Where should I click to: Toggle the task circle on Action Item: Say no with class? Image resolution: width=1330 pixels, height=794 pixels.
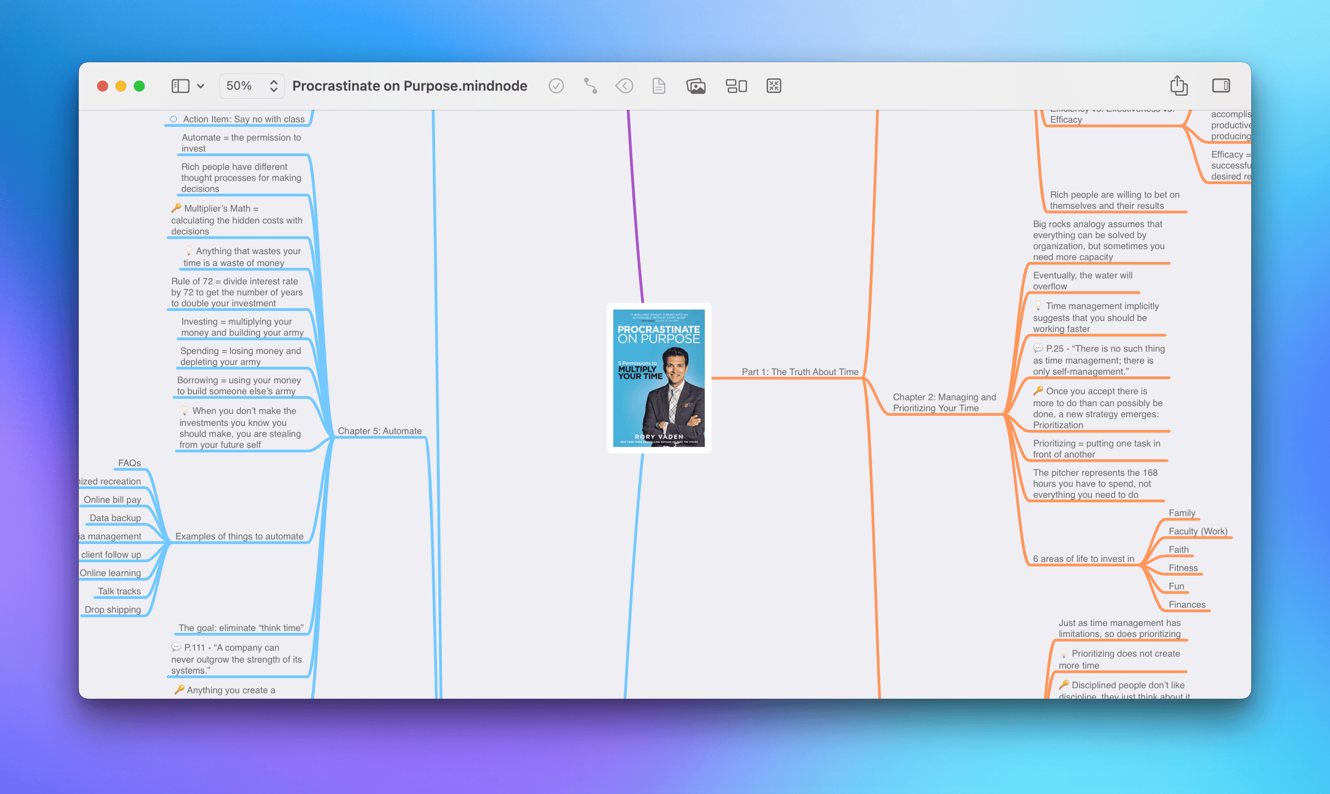(x=173, y=119)
